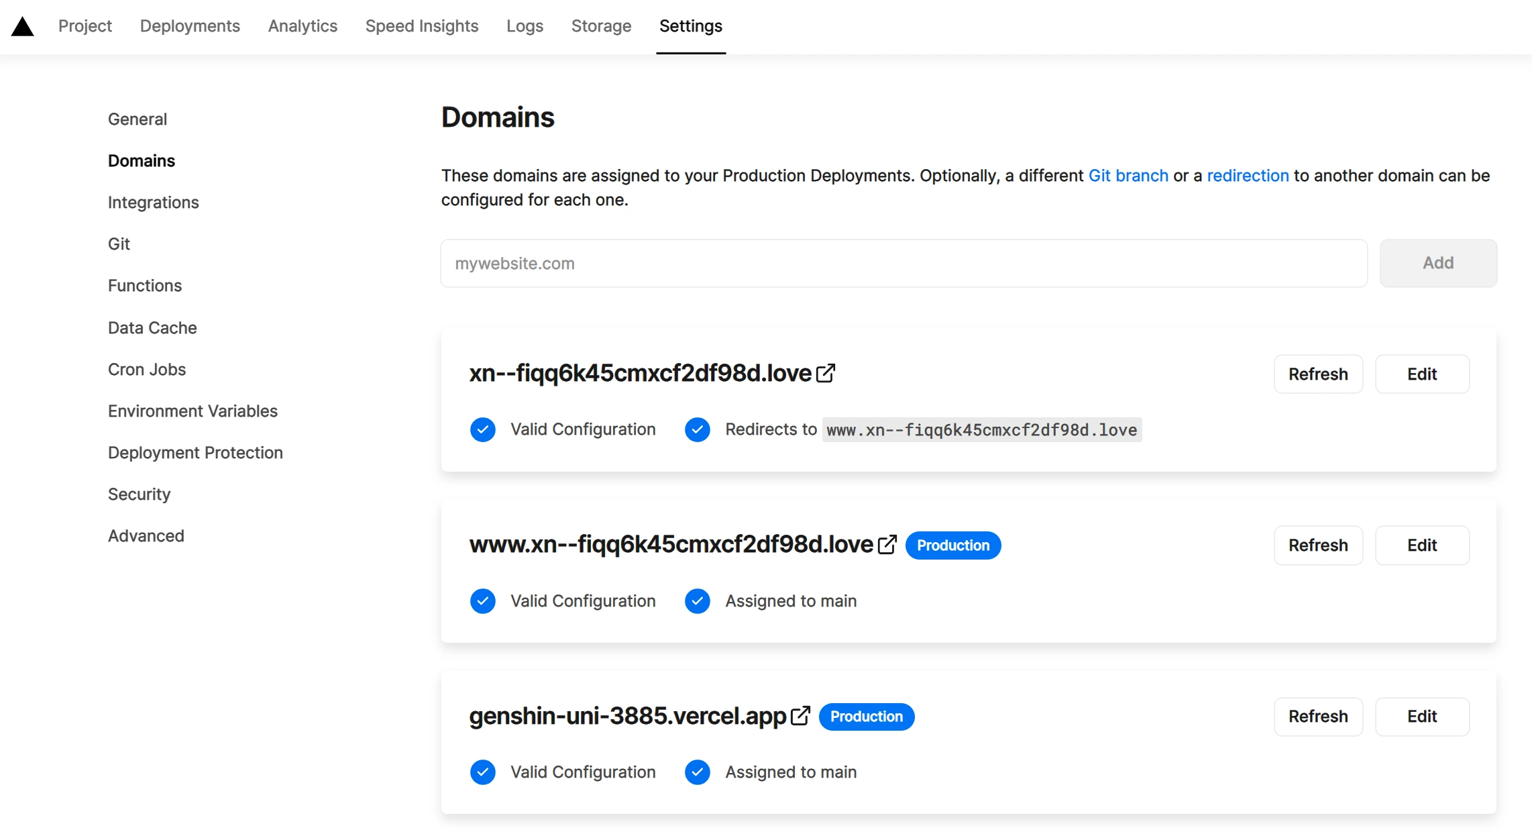
Task: Open the Environment Variables section
Action: (193, 411)
